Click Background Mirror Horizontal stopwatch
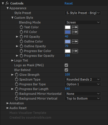 pyautogui.click(x=17, y=94)
